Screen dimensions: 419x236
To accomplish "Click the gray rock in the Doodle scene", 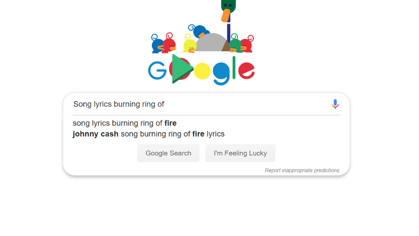I will pyautogui.click(x=211, y=43).
